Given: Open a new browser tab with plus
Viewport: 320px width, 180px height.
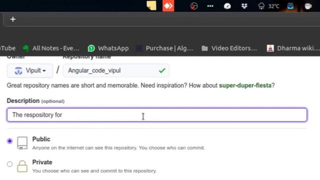Looking at the screenshot, I should 13,19.
